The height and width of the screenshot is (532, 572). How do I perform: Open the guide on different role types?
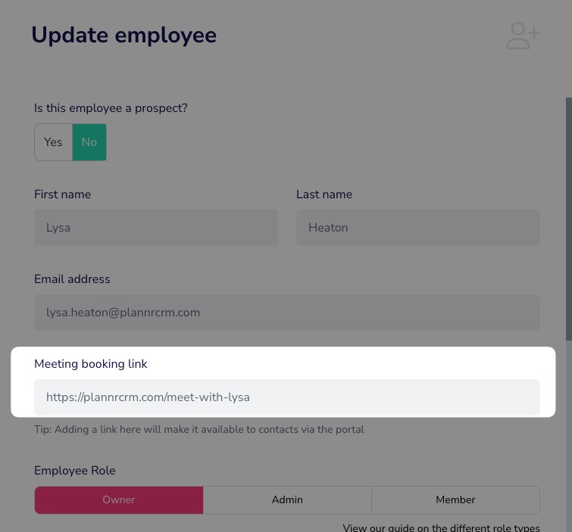pyautogui.click(x=441, y=527)
